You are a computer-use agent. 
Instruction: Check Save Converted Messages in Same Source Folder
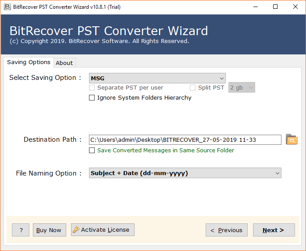point(92,150)
